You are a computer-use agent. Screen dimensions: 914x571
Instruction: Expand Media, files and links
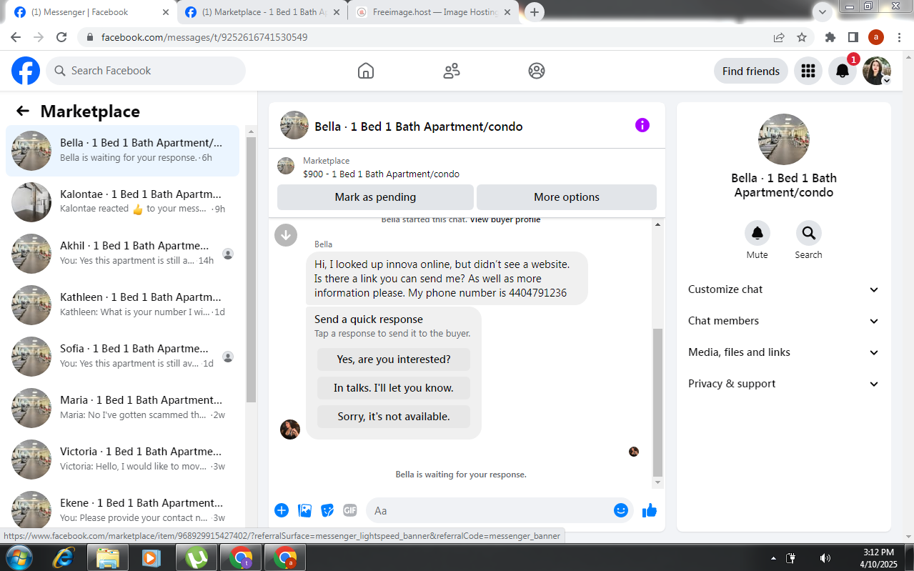click(784, 352)
